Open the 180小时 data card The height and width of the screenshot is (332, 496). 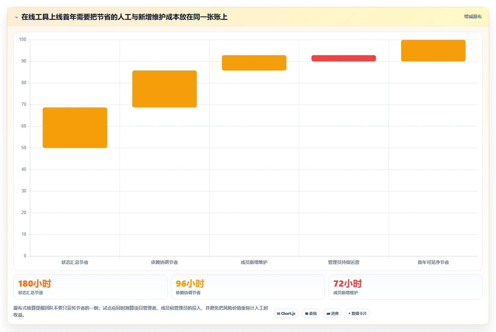pyautogui.click(x=90, y=287)
